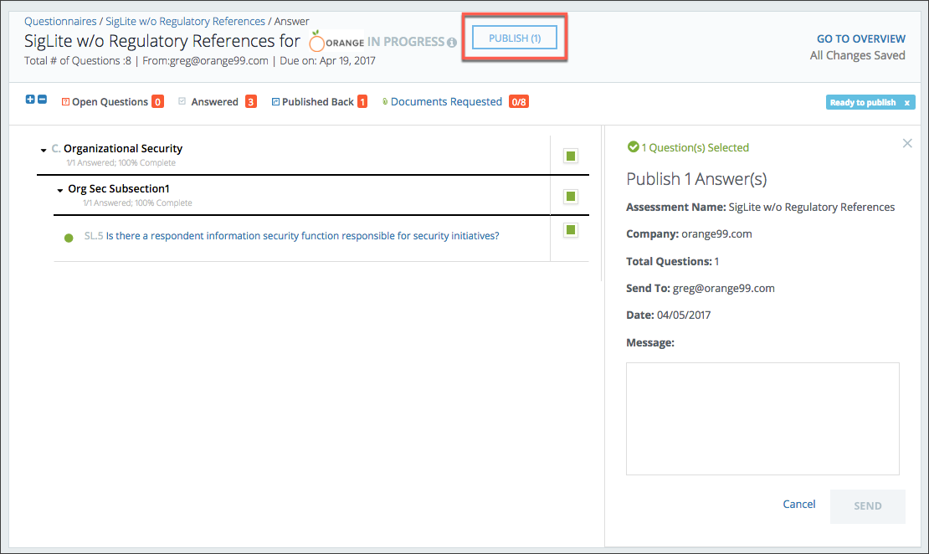
Task: Close the publish side panel
Action: (x=907, y=143)
